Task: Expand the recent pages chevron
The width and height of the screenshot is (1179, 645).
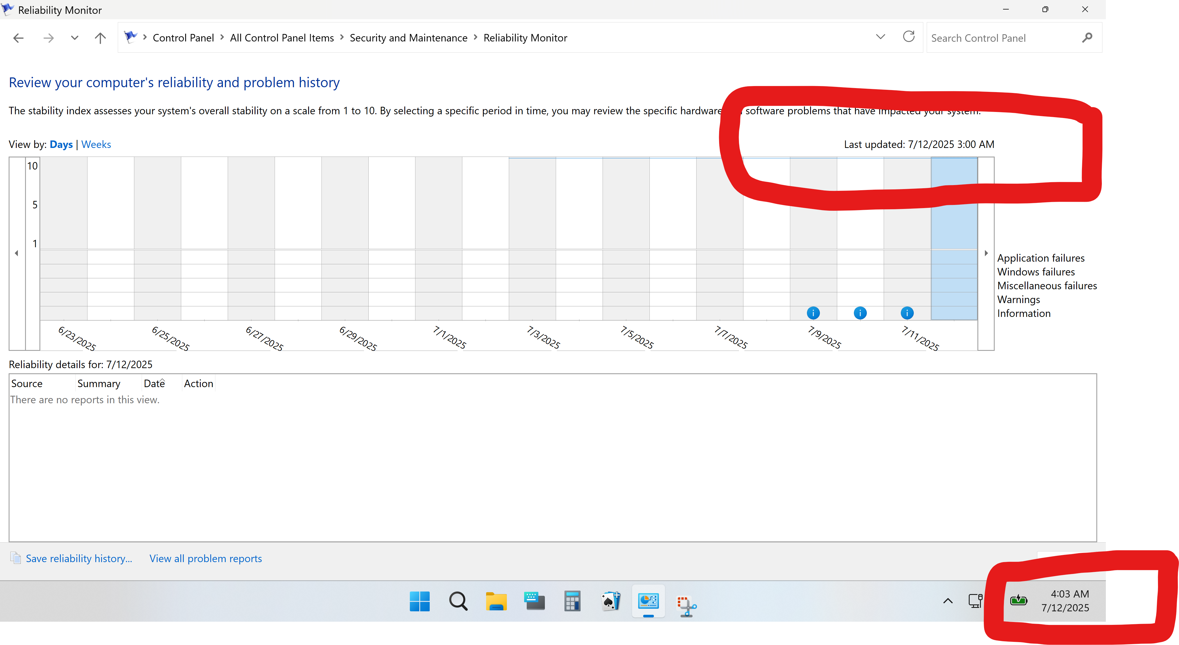Action: (x=74, y=37)
